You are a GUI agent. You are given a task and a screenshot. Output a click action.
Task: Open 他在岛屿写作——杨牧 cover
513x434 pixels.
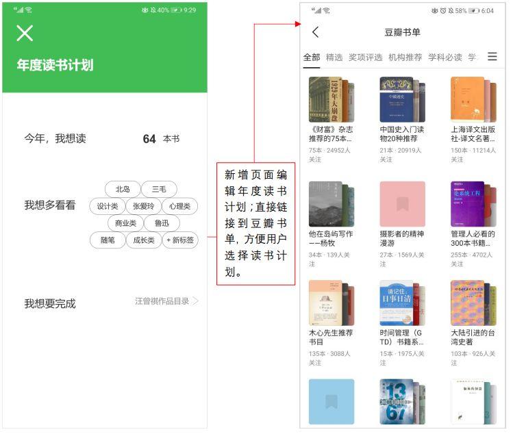[x=331, y=205]
